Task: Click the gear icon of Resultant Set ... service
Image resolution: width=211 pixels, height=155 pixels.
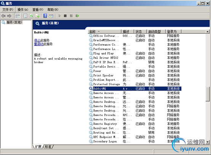Action: [91, 128]
